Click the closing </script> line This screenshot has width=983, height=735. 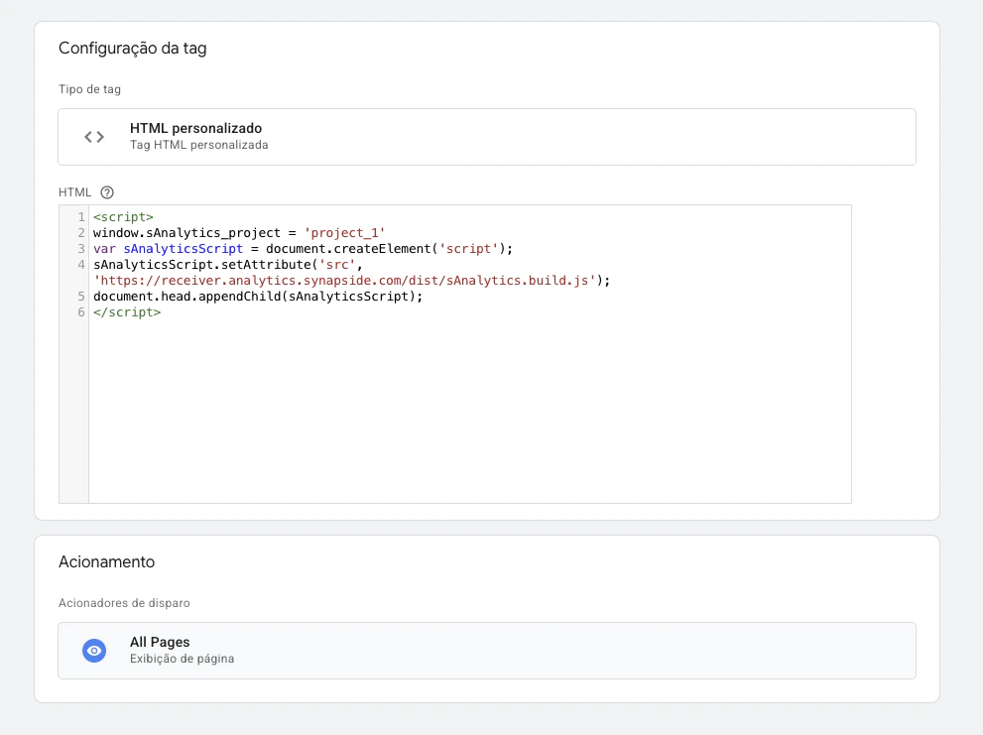pos(127,312)
